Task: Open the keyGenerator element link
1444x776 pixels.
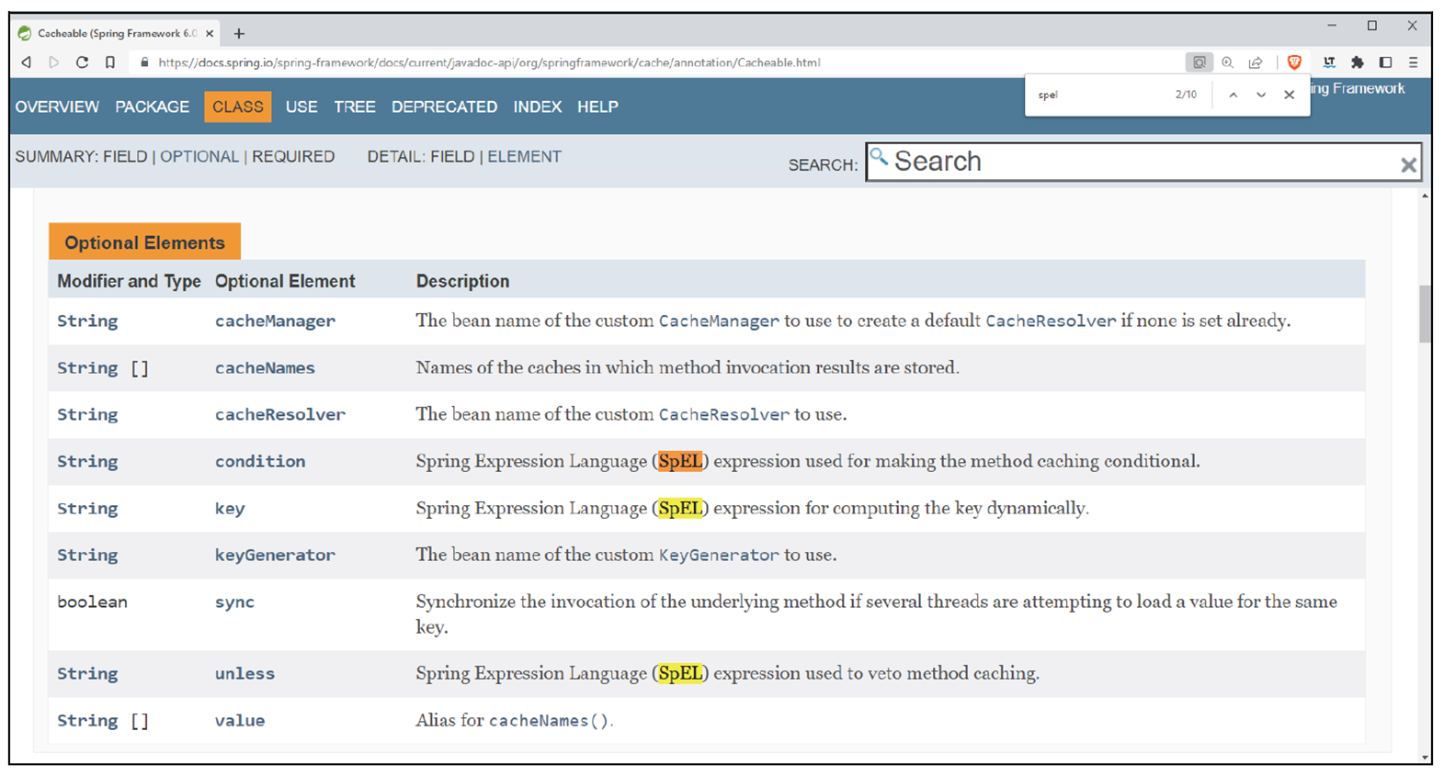Action: point(275,555)
